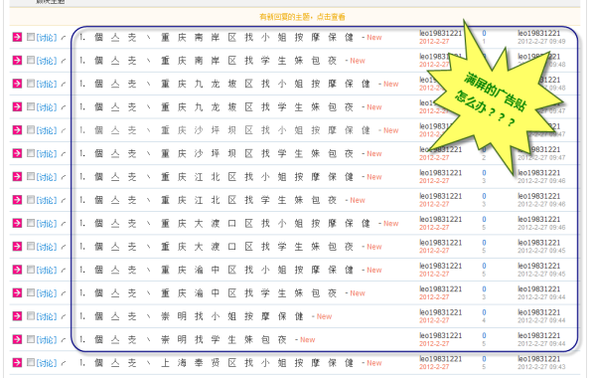Open thread title 重庆南岸区找小姐按摩保健
This screenshot has width=591, height=378.
point(217,38)
